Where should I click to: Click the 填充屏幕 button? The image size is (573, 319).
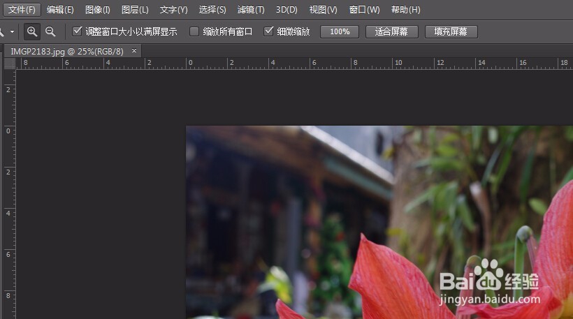(451, 31)
